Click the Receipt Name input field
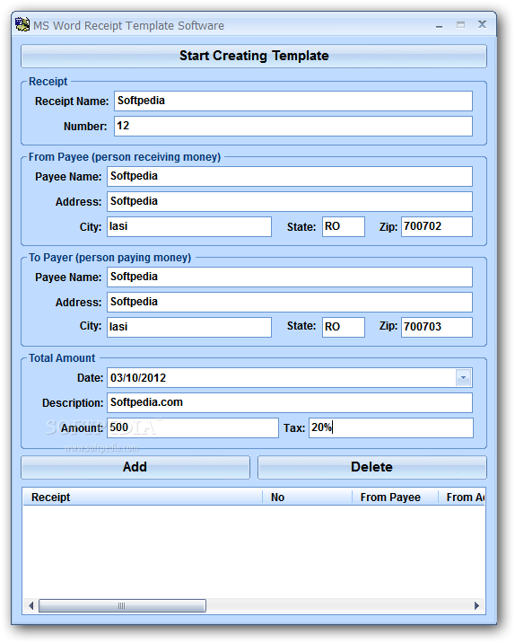 pyautogui.click(x=292, y=101)
